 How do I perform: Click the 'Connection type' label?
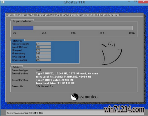pos(20,70)
